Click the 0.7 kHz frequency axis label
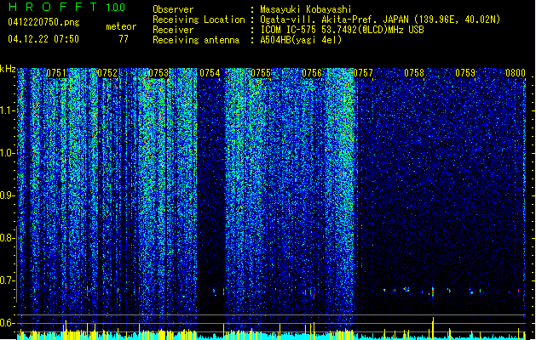This screenshot has height=340, width=536. coord(8,280)
